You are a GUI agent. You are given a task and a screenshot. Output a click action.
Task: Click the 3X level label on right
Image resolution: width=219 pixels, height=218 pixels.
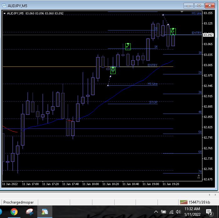[x=200, y=92]
